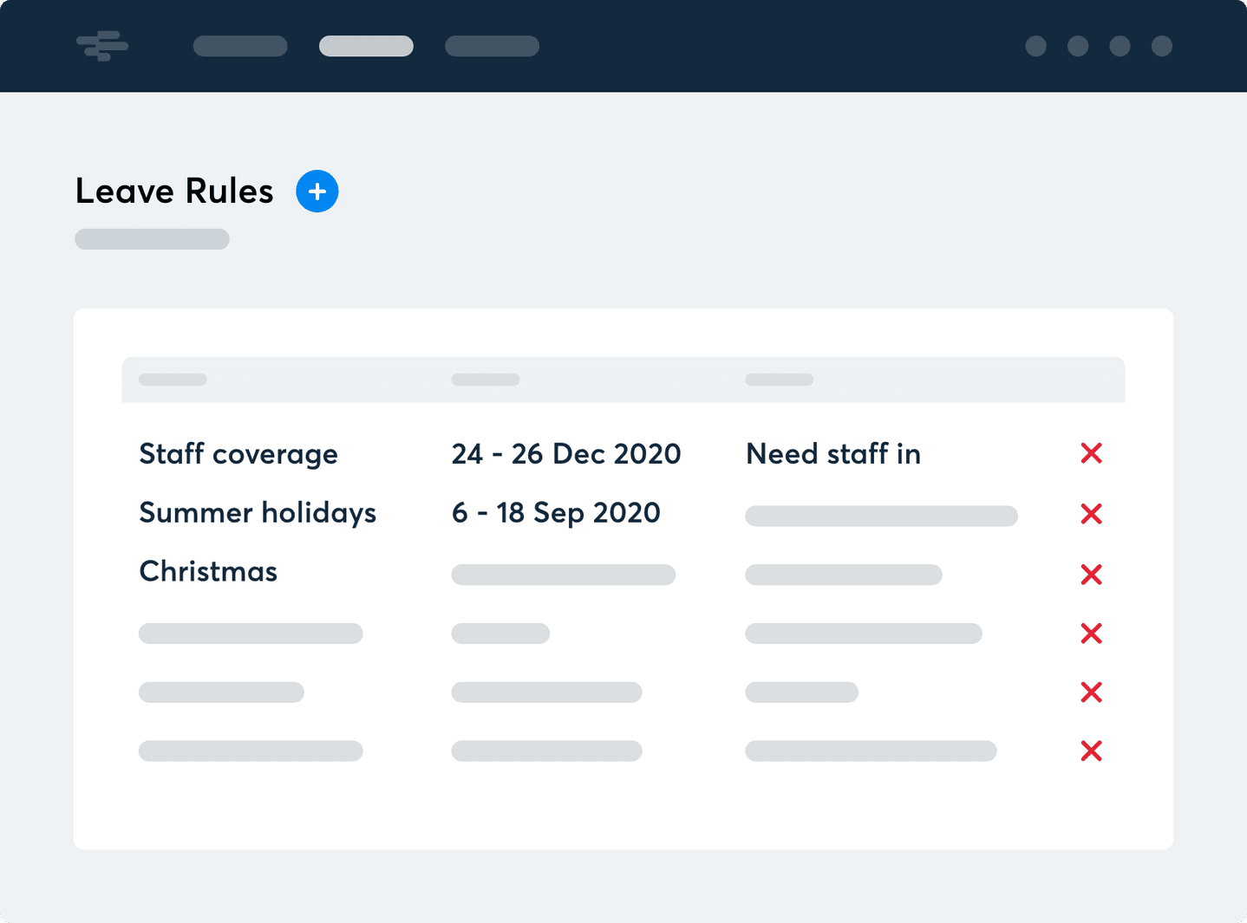
Task: Select the highlighted middle navigation tab
Action: click(366, 46)
